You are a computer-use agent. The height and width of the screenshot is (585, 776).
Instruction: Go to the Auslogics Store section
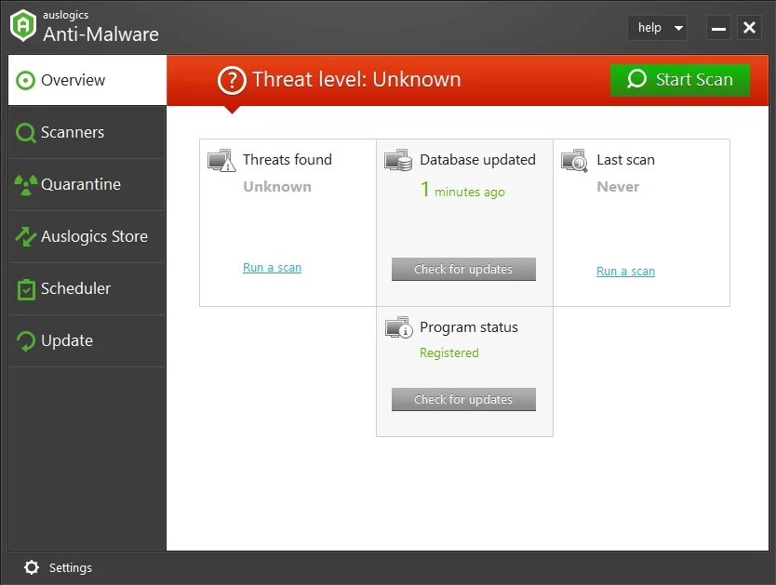tap(87, 236)
